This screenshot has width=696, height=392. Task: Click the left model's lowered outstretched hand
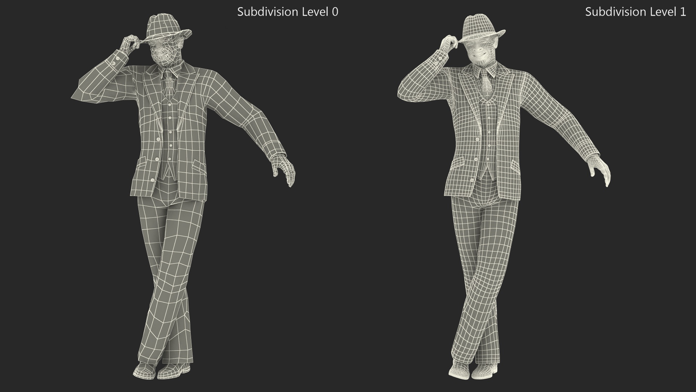285,169
